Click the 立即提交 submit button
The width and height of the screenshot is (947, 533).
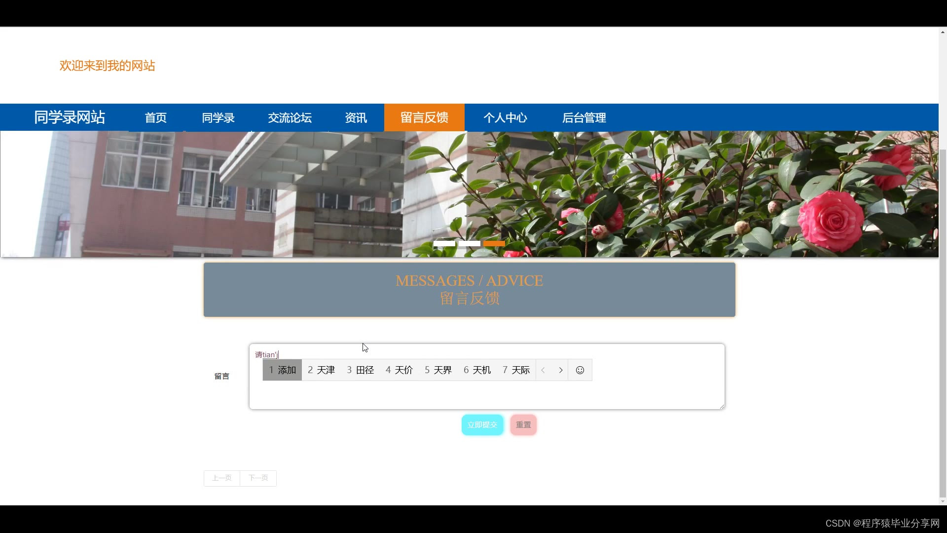[482, 425]
